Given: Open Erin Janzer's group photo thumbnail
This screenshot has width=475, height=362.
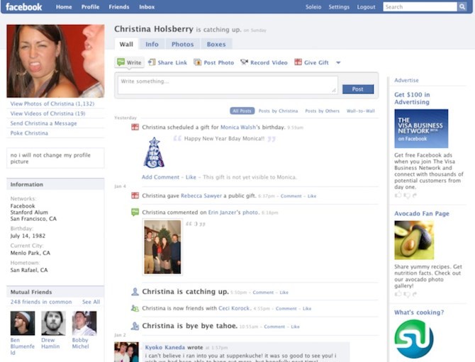Looking at the screenshot, I should pyautogui.click(x=162, y=247).
